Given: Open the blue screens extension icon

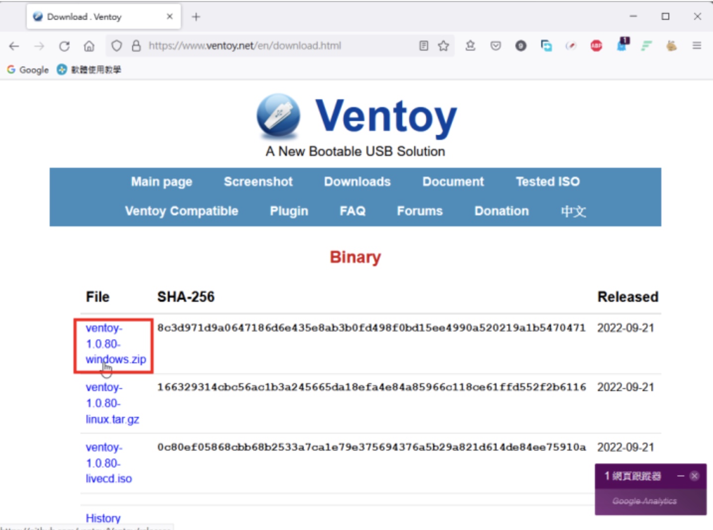Looking at the screenshot, I should [x=546, y=46].
